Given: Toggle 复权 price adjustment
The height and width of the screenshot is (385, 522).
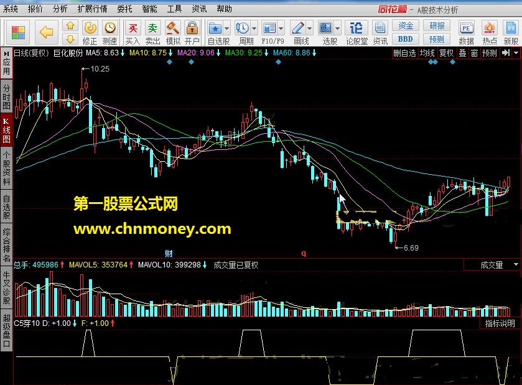Looking at the screenshot, I should pyautogui.click(x=447, y=53).
